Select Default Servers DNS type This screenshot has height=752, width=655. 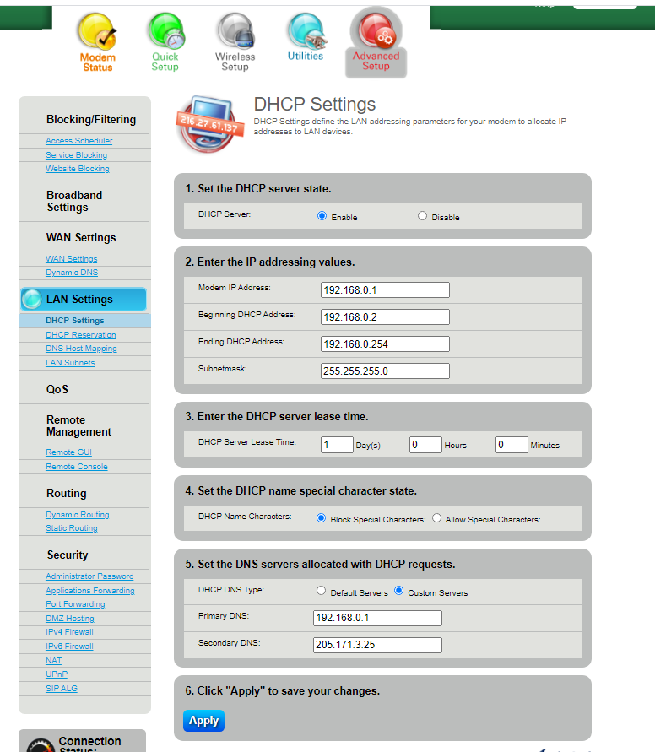click(322, 591)
